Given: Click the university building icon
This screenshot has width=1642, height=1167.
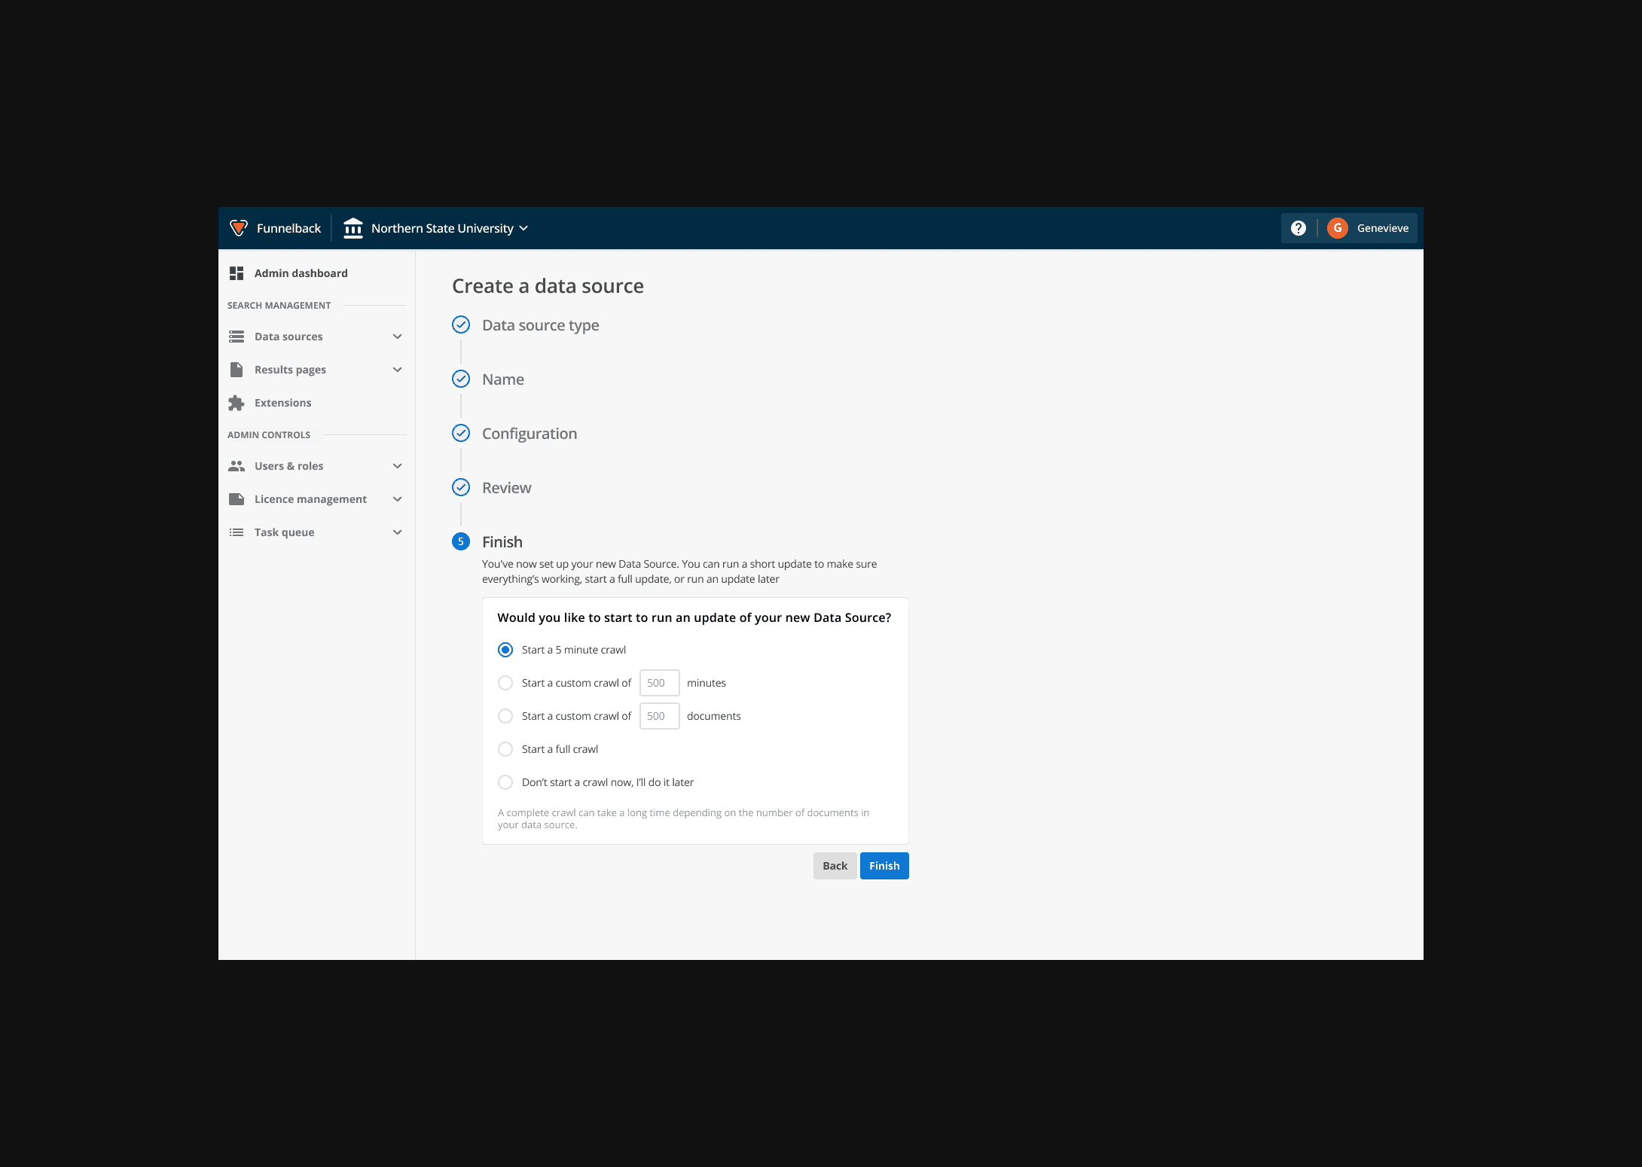Looking at the screenshot, I should [x=353, y=228].
